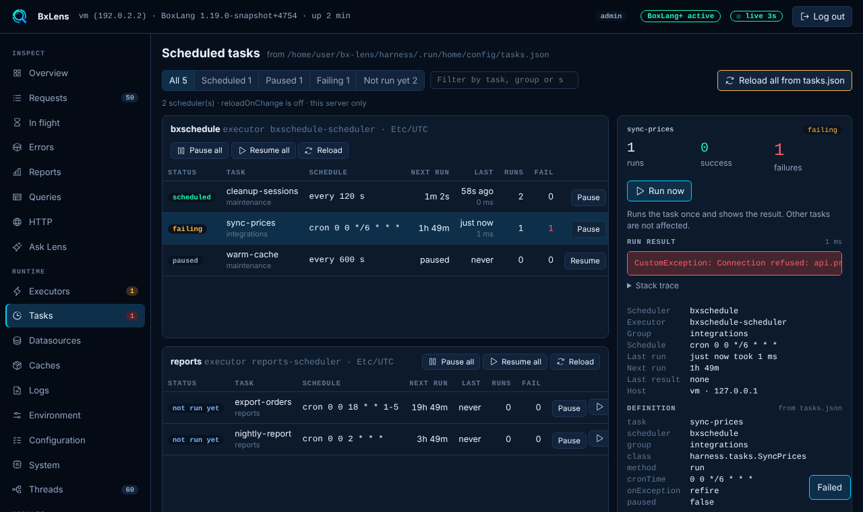
Task: Expand the Stack trace disclosure
Action: pyautogui.click(x=653, y=286)
